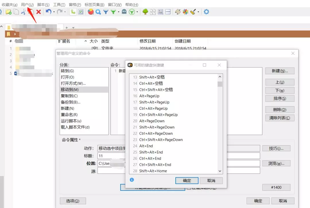The height and width of the screenshot is (208, 310).
Task: Click the shortcut list scroll-up arrow
Action: pyautogui.click(x=220, y=76)
